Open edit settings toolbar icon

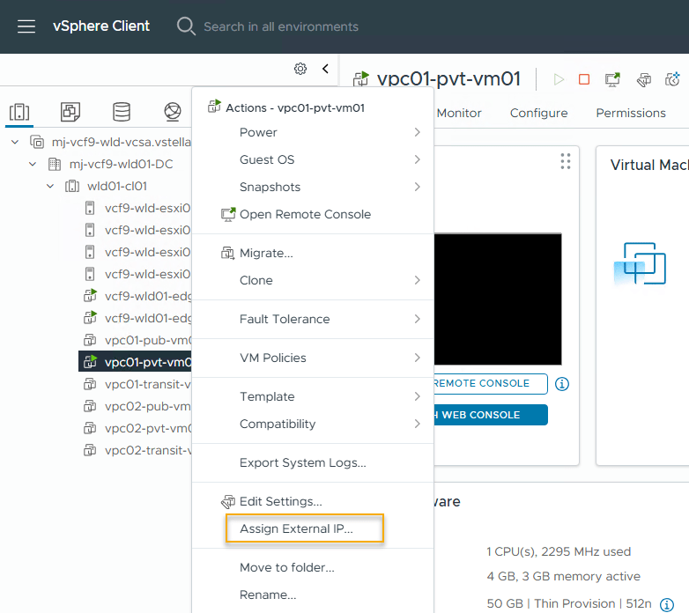click(x=644, y=80)
